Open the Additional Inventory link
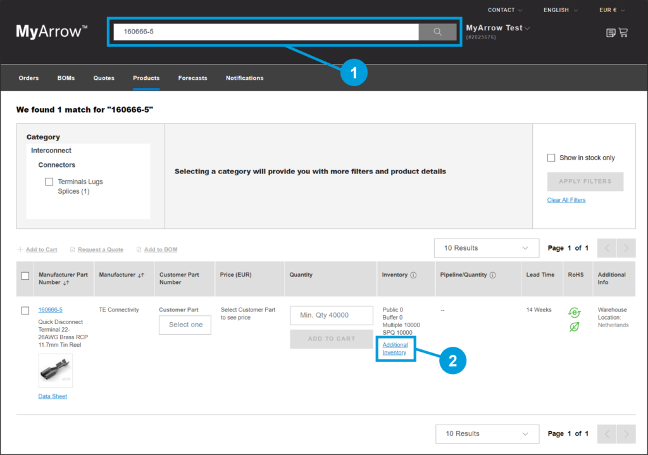The height and width of the screenshot is (455, 648). [x=396, y=349]
